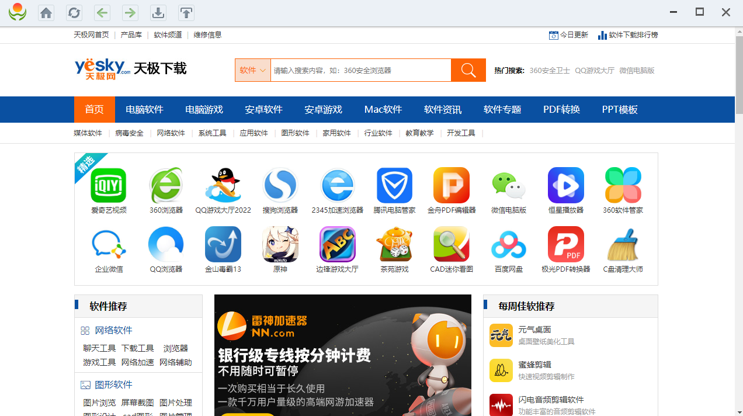Viewport: 743px width, 416px height.
Task: Open the C盘清理大师 broom icon
Action: pyautogui.click(x=623, y=244)
